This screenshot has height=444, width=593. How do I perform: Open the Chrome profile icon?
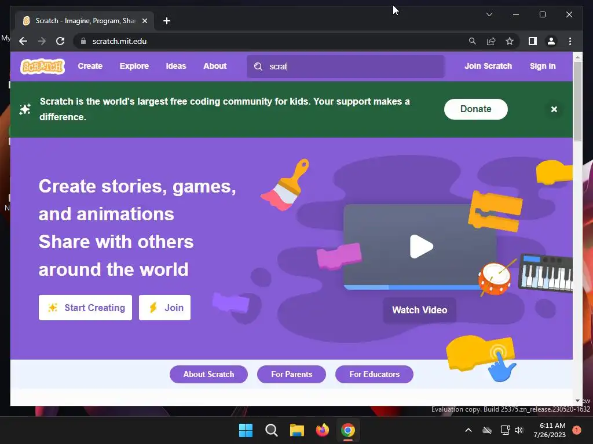(551, 41)
